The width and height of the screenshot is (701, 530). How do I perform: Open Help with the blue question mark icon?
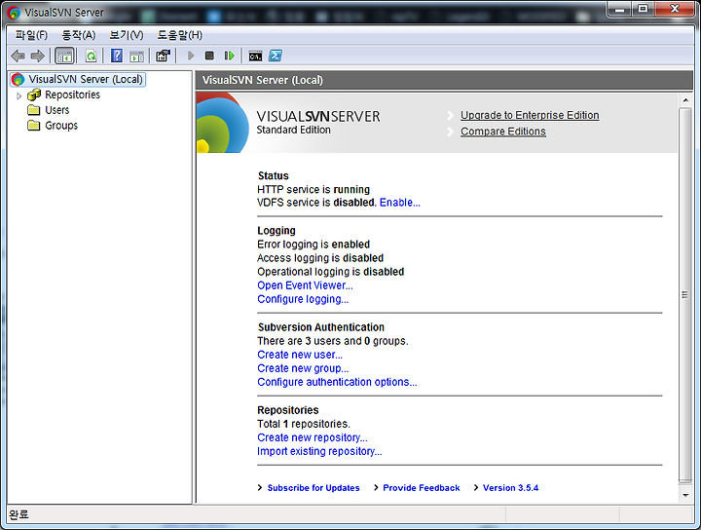point(117,56)
